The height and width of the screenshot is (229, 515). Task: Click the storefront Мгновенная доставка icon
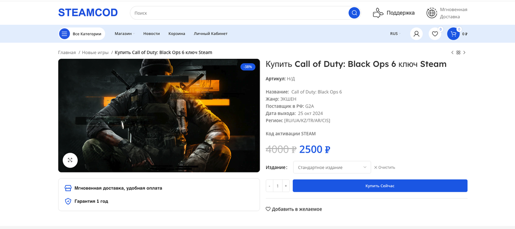click(68, 188)
